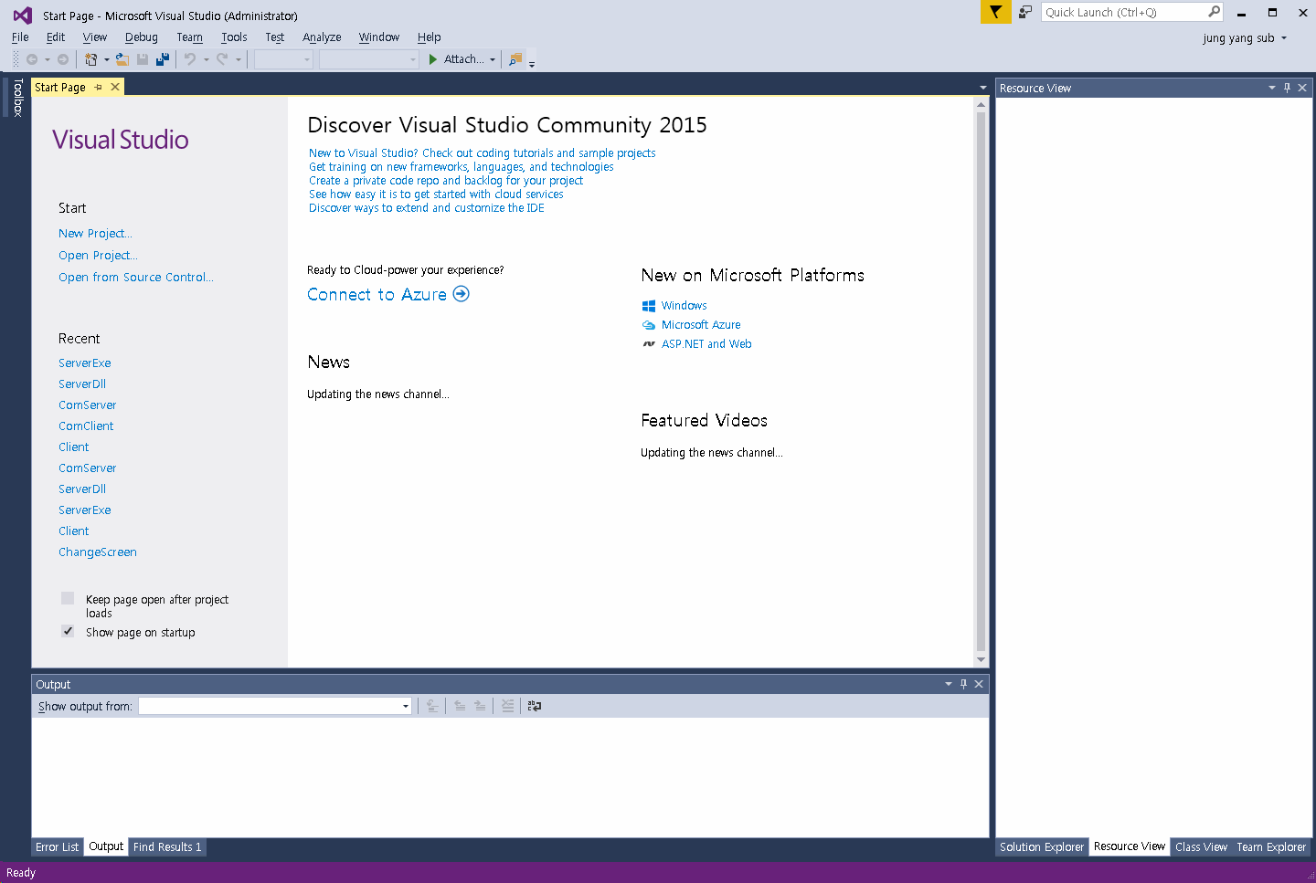Click the ASP.NET and Web link
Viewport: 1316px width, 883px height.
(x=706, y=344)
